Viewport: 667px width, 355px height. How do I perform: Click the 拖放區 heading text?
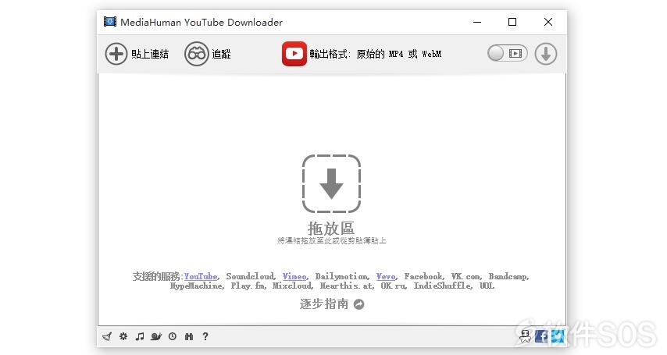(x=331, y=229)
